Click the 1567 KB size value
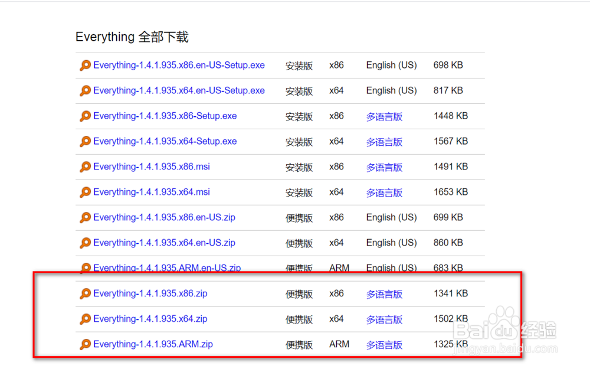Viewport: 590px width, 369px height. click(x=450, y=141)
